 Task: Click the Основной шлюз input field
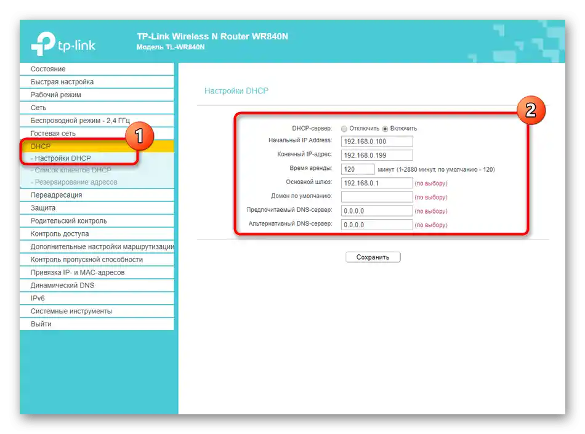[x=377, y=183]
